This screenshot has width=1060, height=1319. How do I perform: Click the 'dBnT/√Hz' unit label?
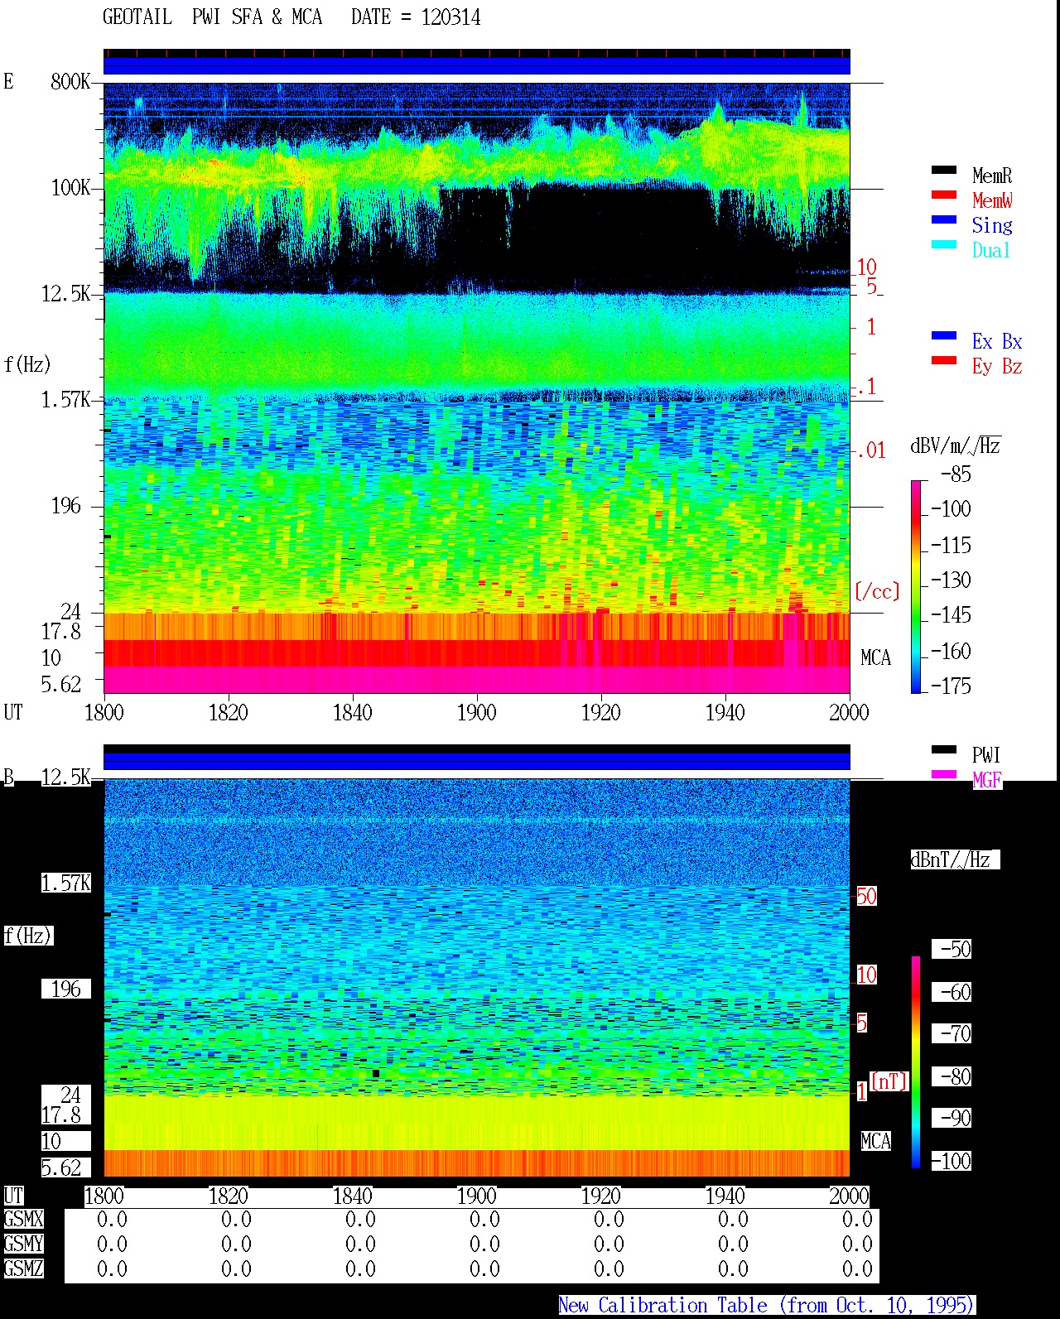click(955, 859)
